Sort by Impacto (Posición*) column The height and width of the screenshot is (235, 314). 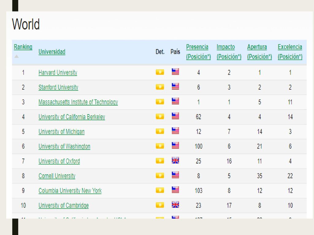click(x=229, y=52)
